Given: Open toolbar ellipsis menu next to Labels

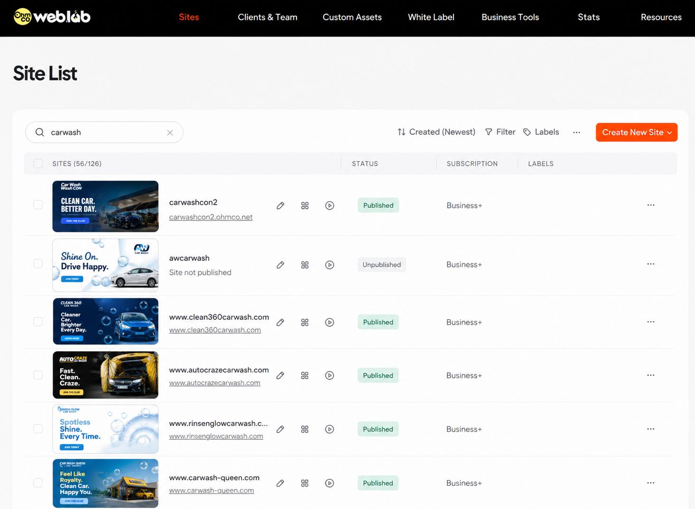Looking at the screenshot, I should 576,132.
